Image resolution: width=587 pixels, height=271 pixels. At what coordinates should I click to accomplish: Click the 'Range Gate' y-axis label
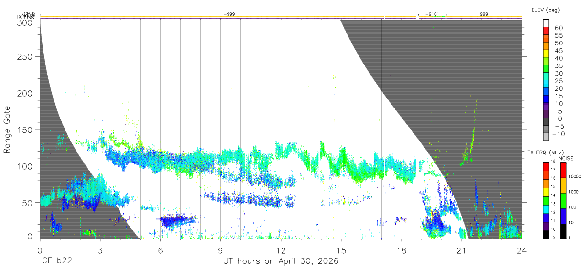tap(7, 130)
